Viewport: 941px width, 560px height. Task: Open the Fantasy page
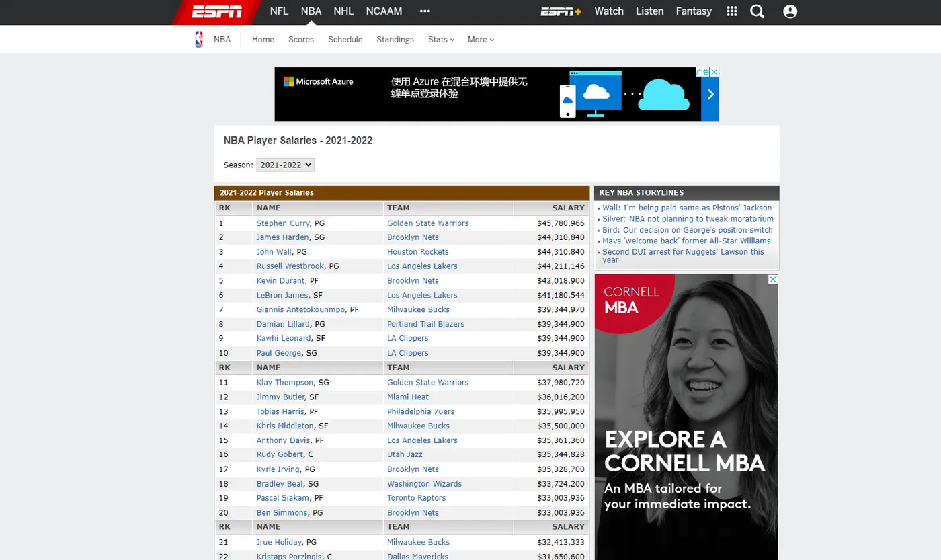pyautogui.click(x=694, y=11)
